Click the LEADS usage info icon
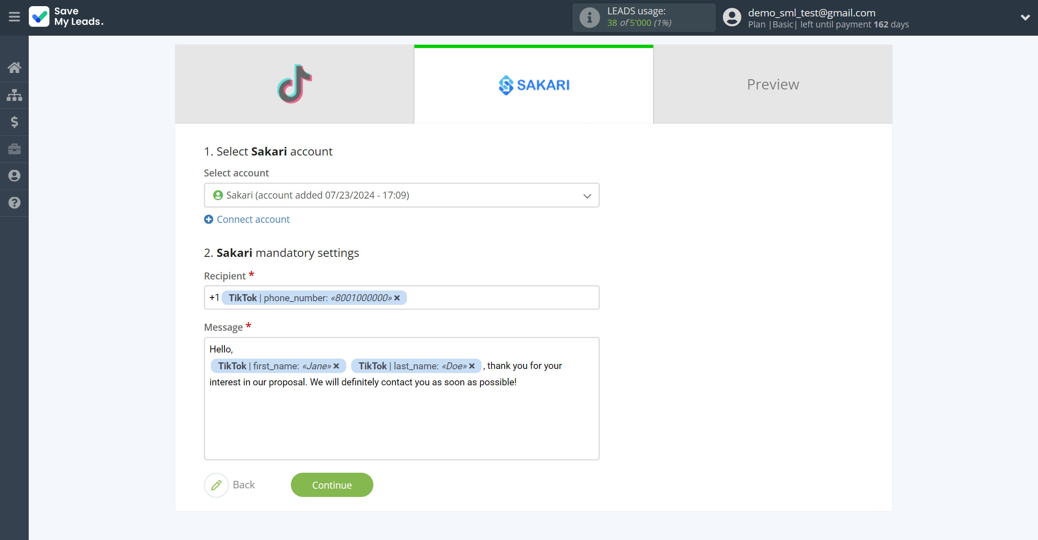 [x=590, y=18]
